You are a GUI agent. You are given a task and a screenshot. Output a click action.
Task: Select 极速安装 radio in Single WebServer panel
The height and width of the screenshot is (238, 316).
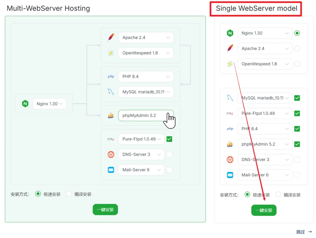[247, 195]
